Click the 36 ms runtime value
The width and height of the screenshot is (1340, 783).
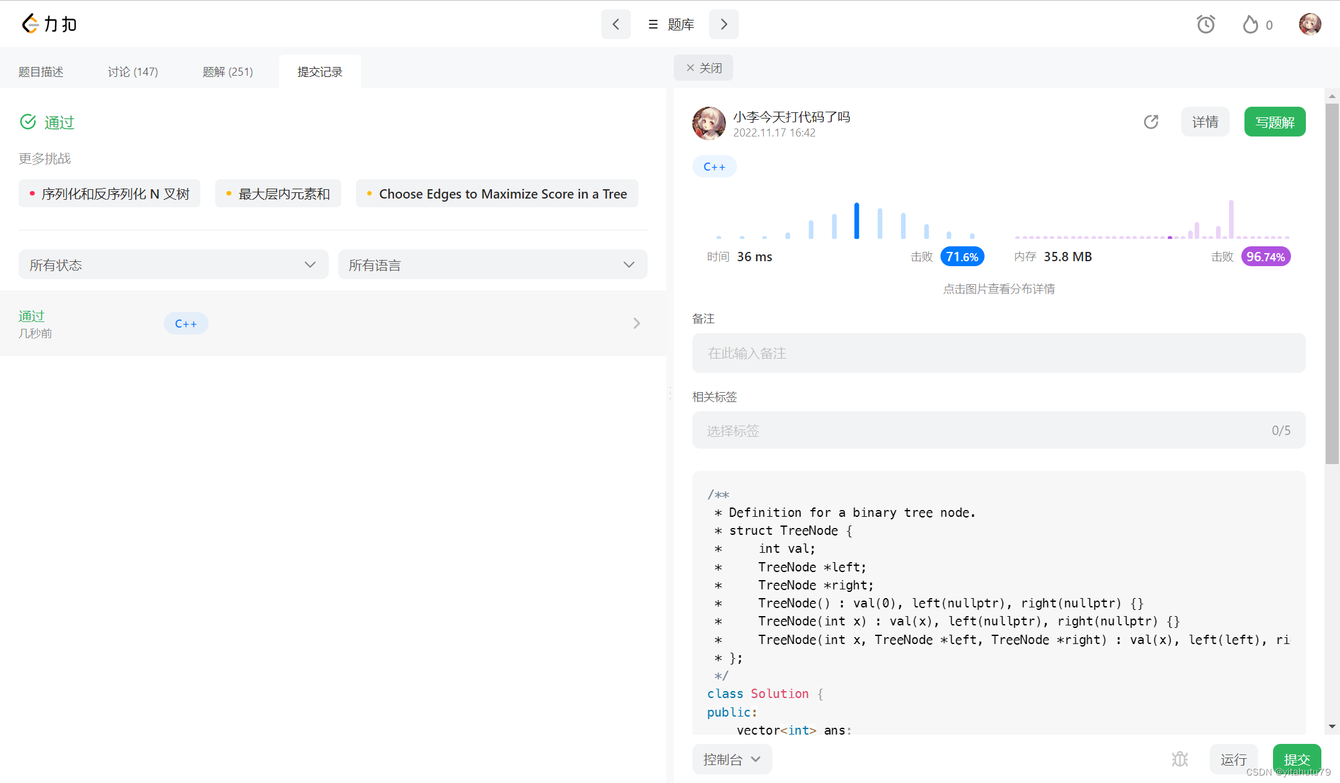(x=754, y=256)
